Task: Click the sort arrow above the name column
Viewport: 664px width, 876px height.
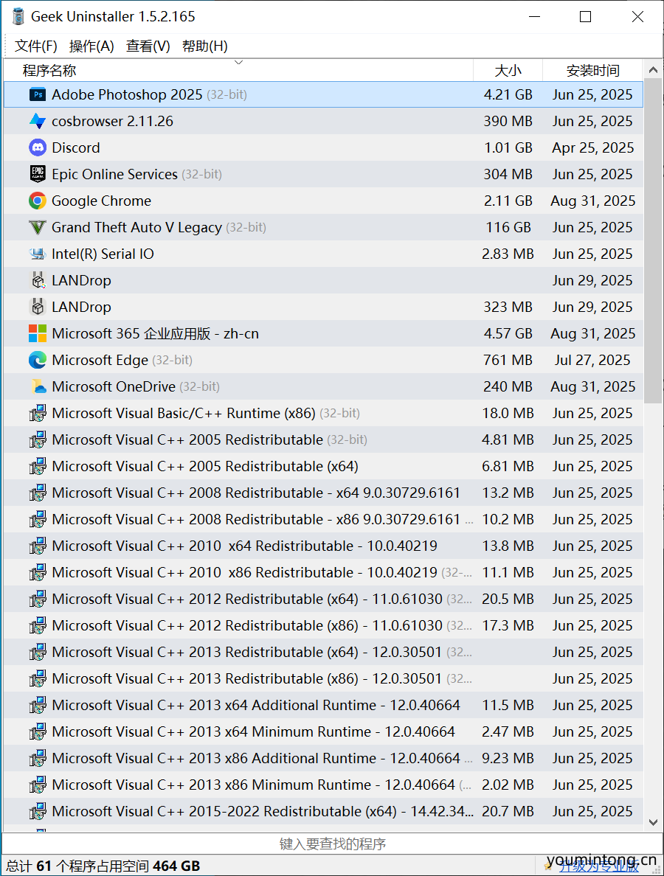Action: 238,62
